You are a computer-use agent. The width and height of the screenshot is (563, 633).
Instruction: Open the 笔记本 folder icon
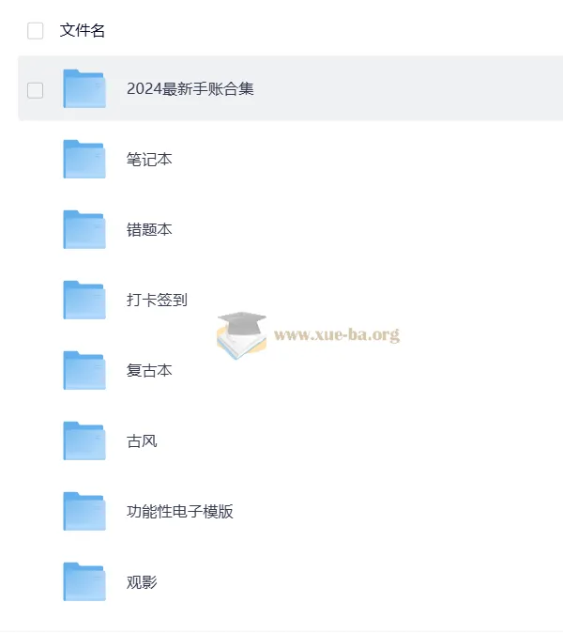click(84, 159)
